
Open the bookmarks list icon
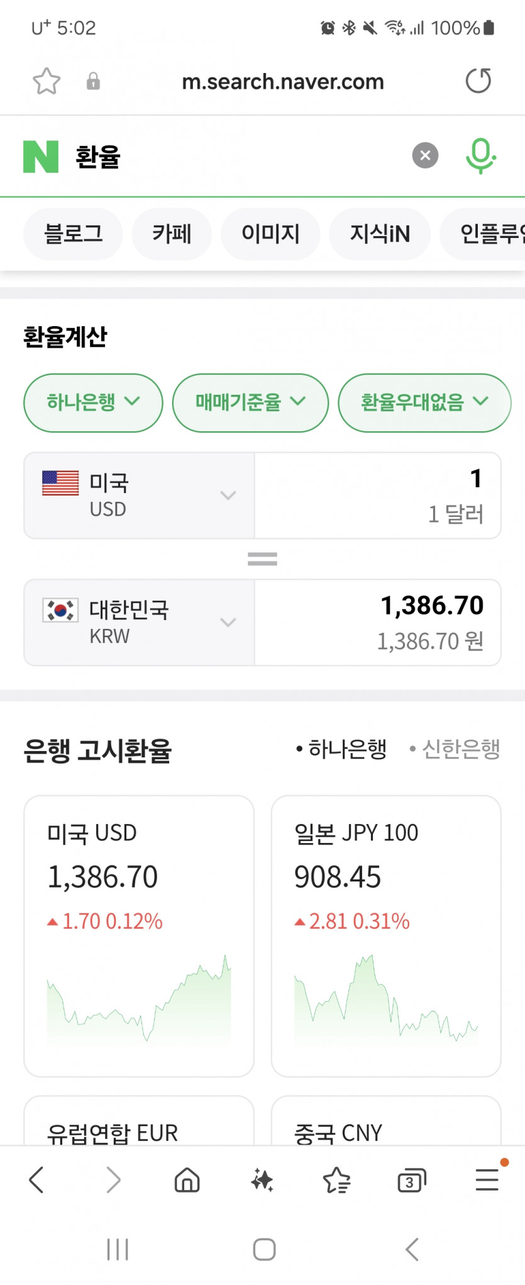(336, 1180)
